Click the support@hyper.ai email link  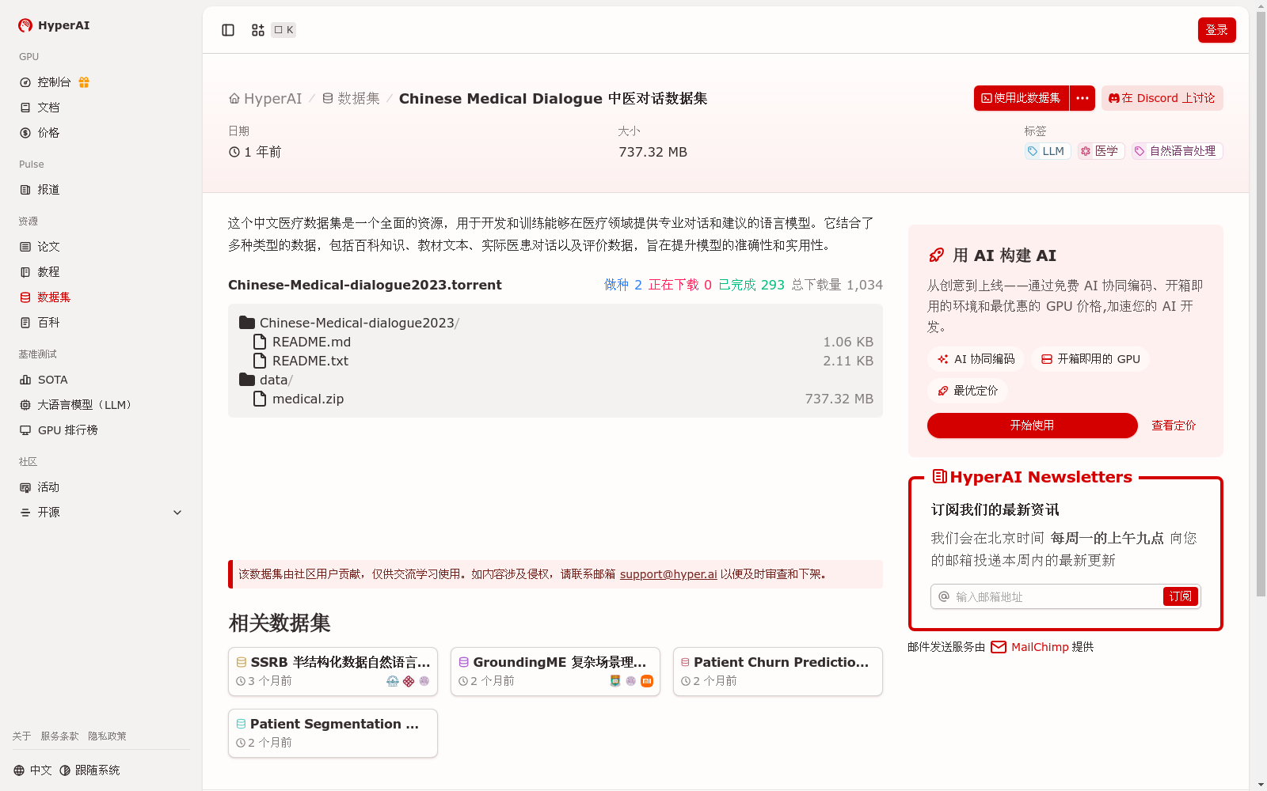pos(668,574)
